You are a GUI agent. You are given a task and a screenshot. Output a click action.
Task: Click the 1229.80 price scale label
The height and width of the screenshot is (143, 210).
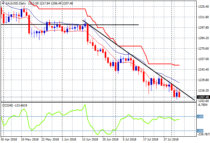coord(203,80)
